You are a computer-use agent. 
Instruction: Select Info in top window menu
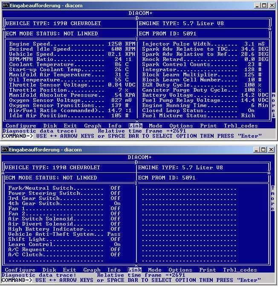point(115,126)
